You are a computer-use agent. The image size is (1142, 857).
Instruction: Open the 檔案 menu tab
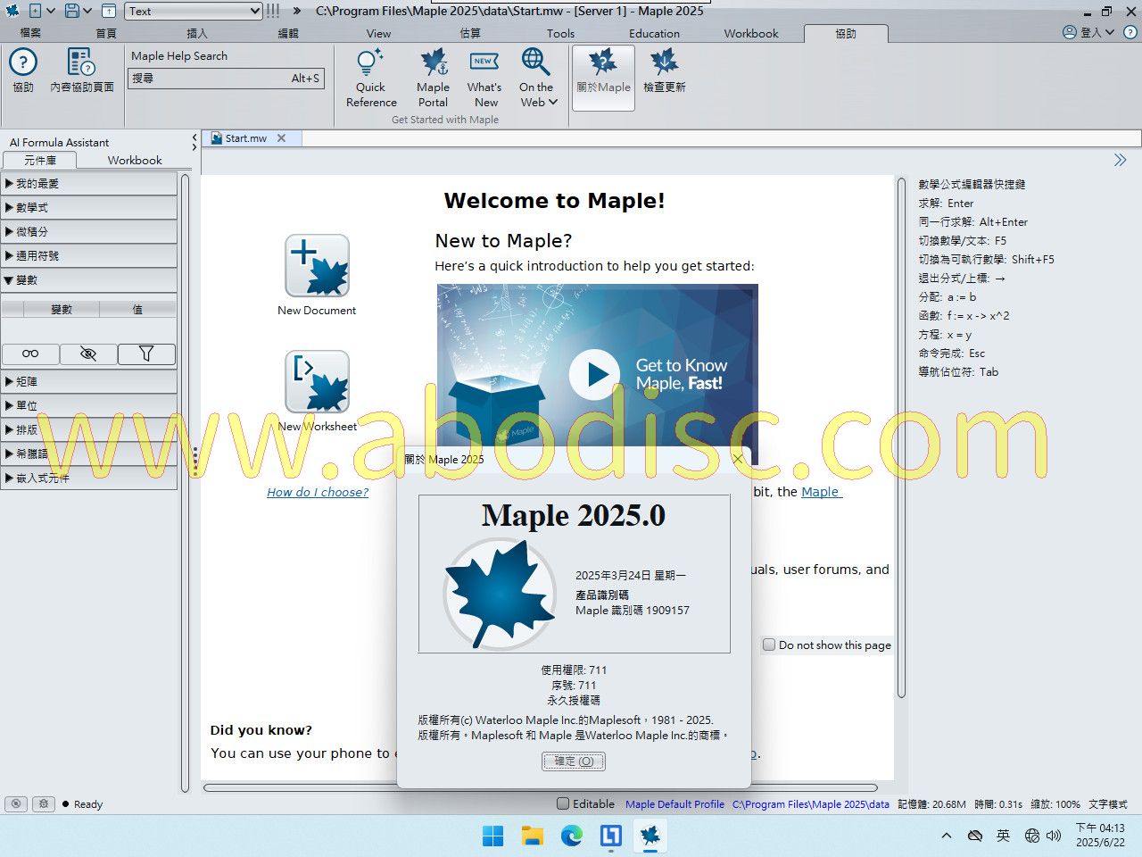pyautogui.click(x=31, y=33)
